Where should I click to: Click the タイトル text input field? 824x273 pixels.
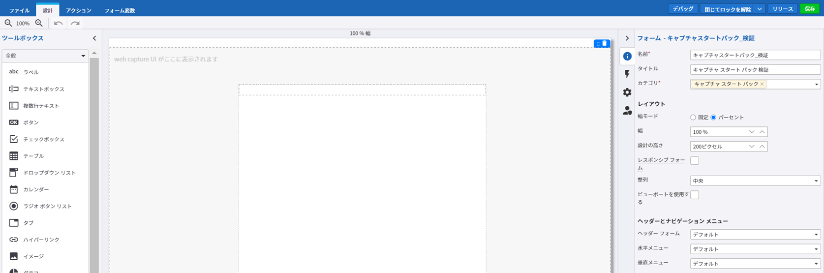coord(755,70)
